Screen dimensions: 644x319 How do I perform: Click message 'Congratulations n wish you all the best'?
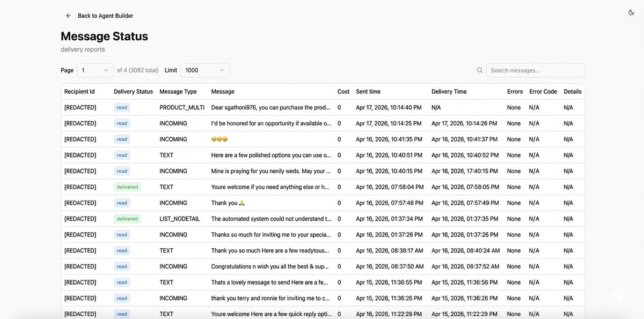271,266
